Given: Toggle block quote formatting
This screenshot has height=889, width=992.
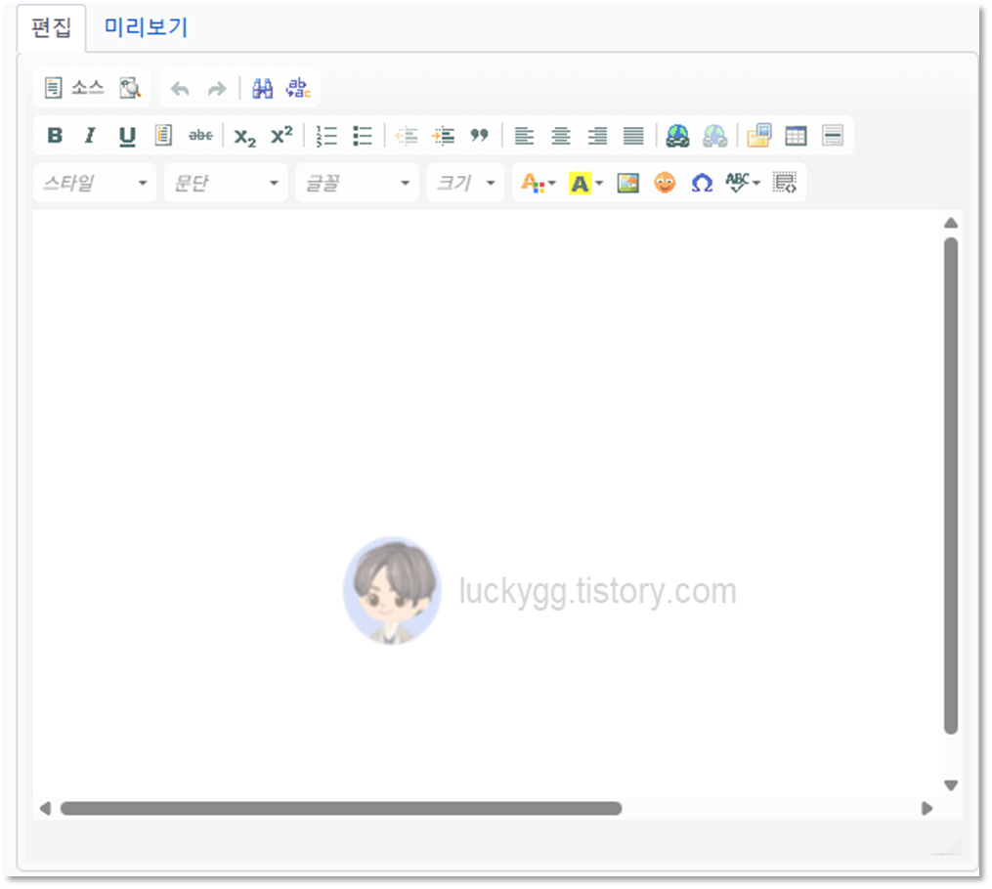Looking at the screenshot, I should click(480, 136).
